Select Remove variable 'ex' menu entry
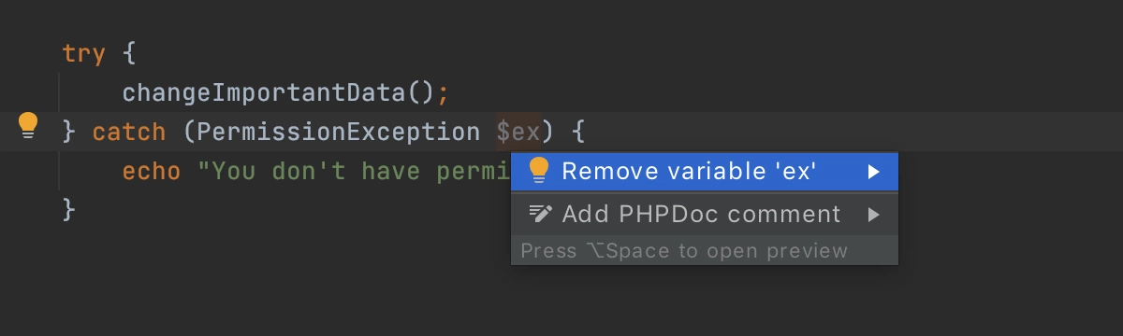This screenshot has width=1123, height=336. pos(705,172)
